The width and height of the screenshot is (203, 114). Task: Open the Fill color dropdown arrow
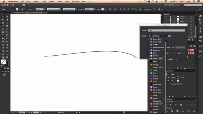pos(19,9)
